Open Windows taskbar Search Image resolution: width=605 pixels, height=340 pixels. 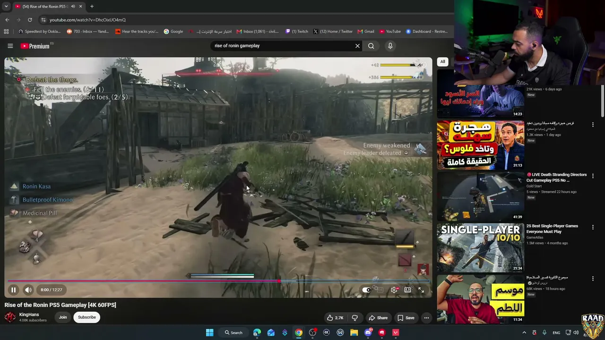(x=233, y=332)
